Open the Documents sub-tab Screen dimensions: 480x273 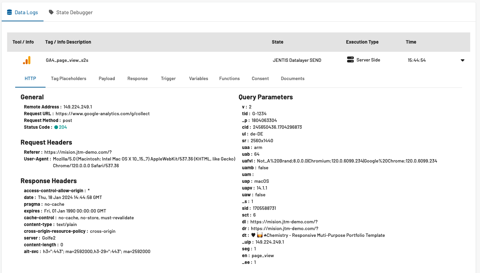click(292, 78)
